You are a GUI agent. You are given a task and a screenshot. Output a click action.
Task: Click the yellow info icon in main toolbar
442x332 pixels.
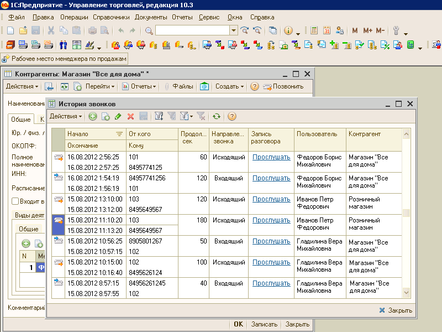288,30
